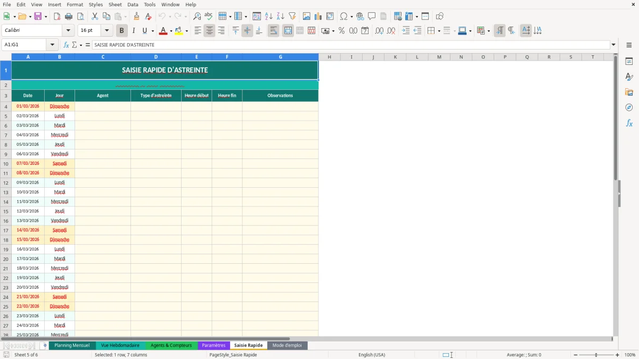This screenshot has height=359, width=639.
Task: Click the Cut scissors icon
Action: tap(95, 16)
